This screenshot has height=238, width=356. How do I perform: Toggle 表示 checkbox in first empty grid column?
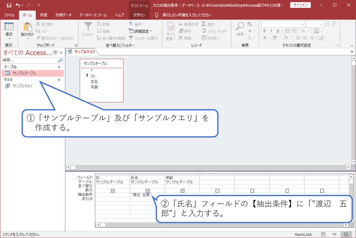(217, 190)
